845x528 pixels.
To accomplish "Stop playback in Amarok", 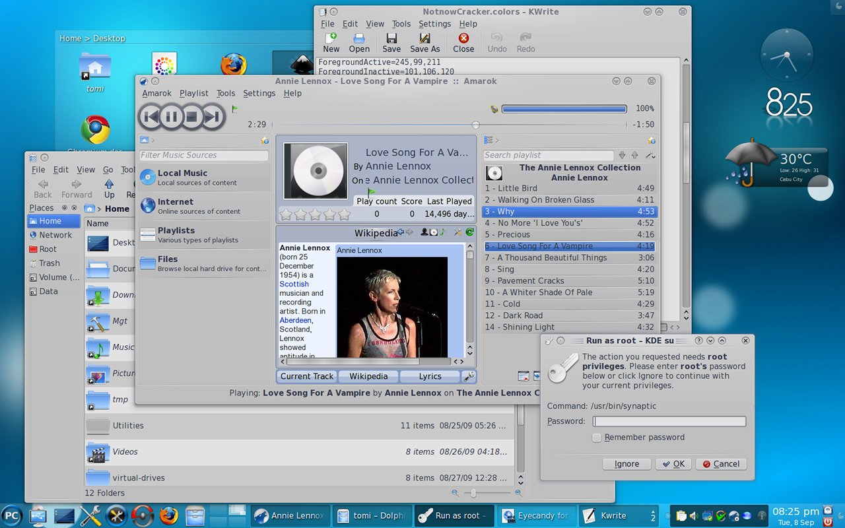I will [x=192, y=117].
